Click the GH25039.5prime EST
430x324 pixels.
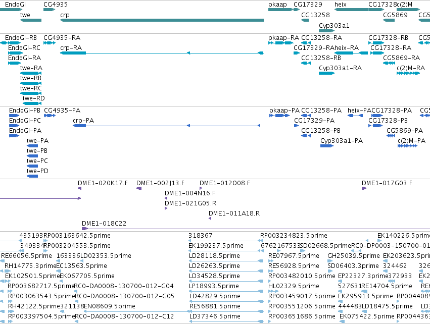pyautogui.click(x=330, y=261)
